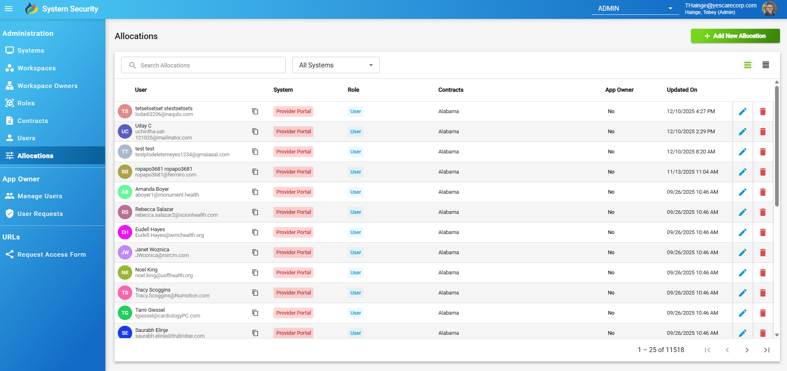
Task: Copy details for test test user
Action: click(255, 152)
